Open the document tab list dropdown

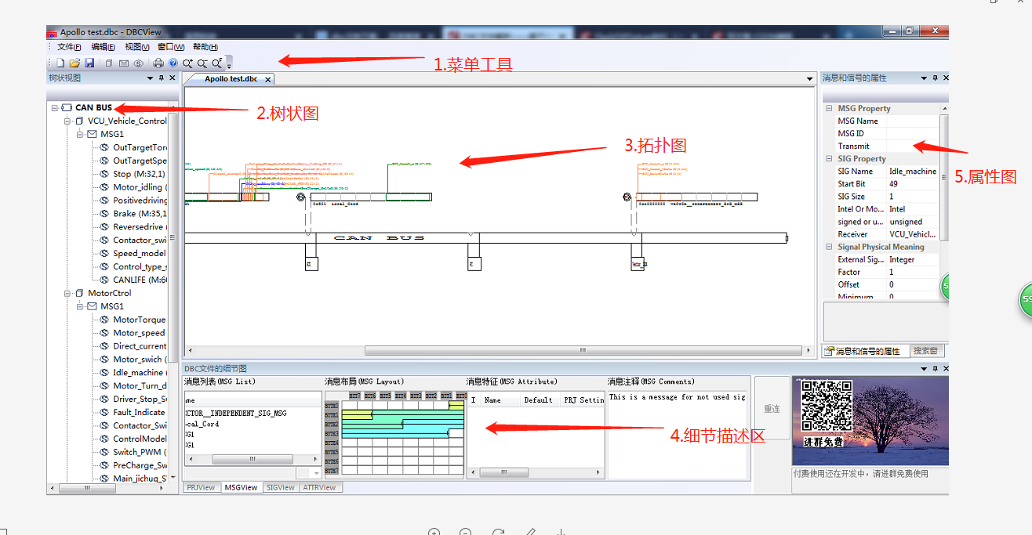[x=810, y=79]
